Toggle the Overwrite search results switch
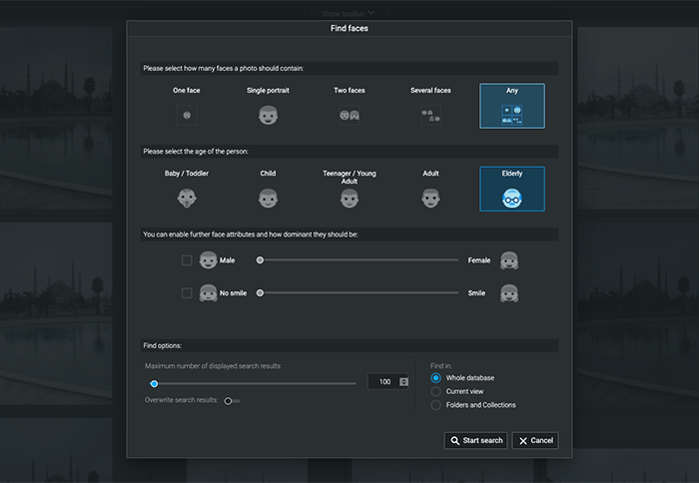 click(232, 400)
